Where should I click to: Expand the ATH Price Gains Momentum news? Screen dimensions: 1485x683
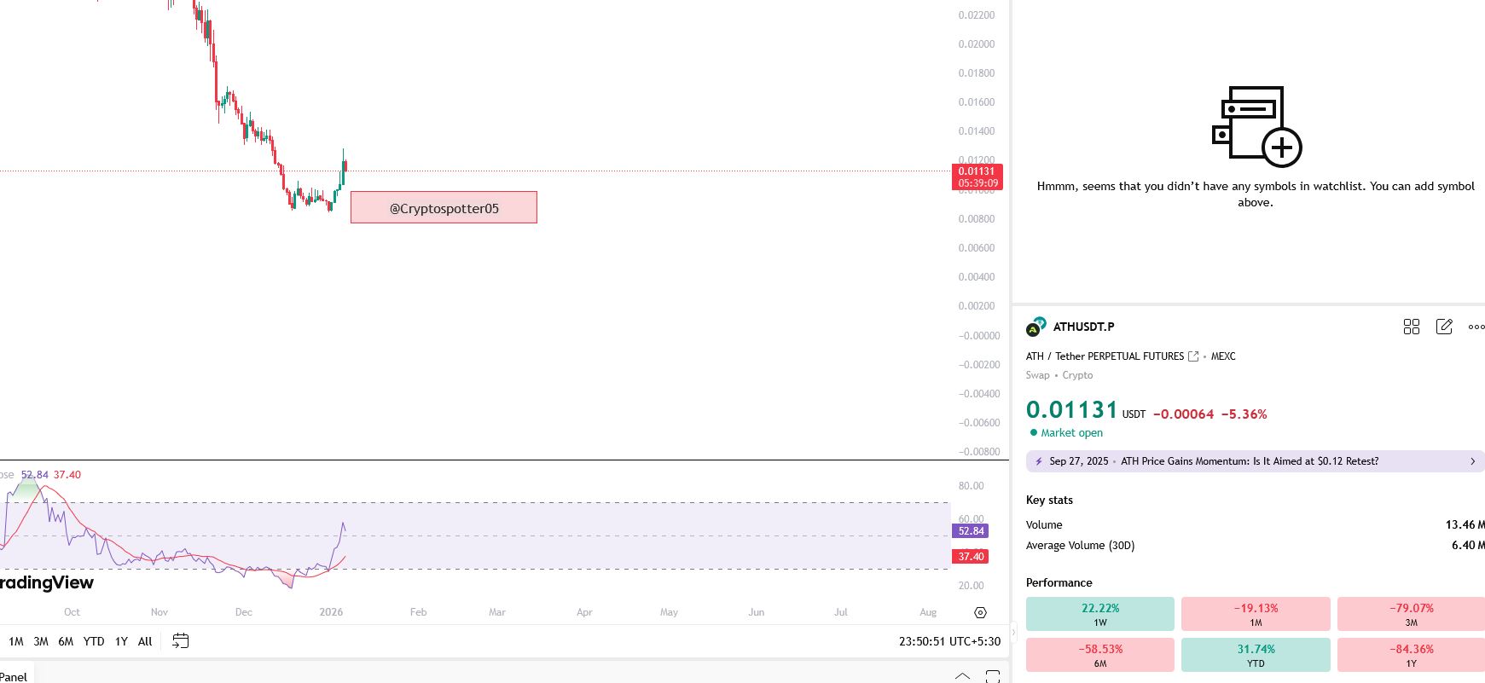tap(1255, 461)
